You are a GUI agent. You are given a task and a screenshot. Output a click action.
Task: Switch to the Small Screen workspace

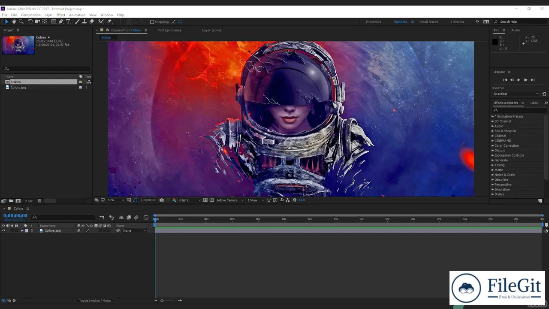[429, 22]
